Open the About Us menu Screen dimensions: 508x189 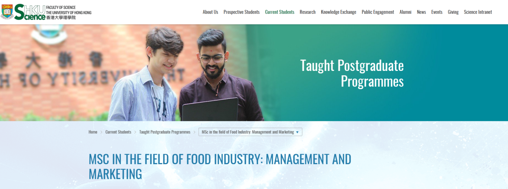(x=210, y=12)
